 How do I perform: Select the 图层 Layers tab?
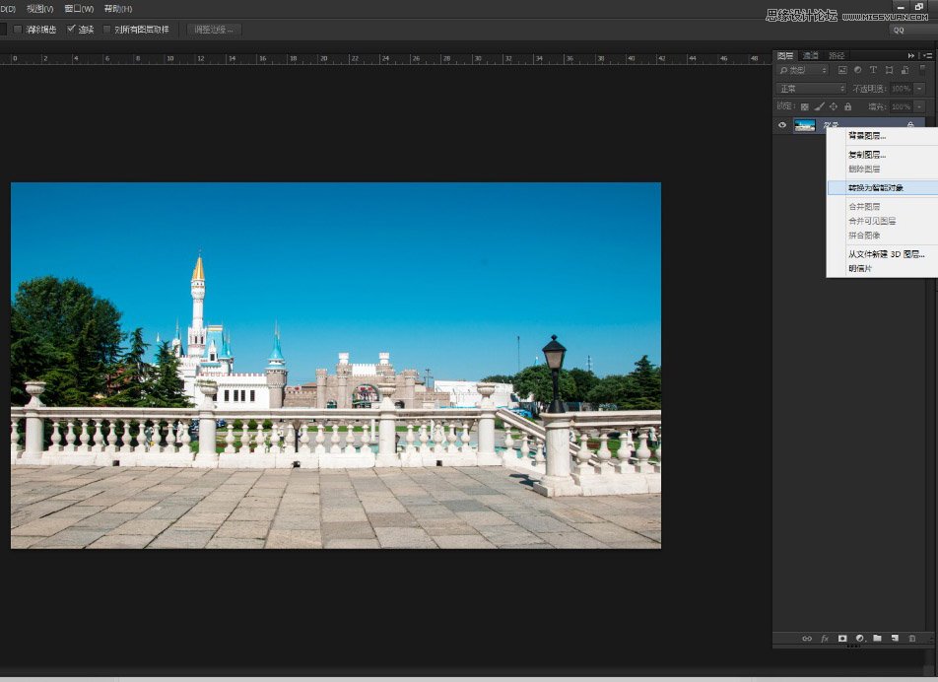tap(785, 55)
